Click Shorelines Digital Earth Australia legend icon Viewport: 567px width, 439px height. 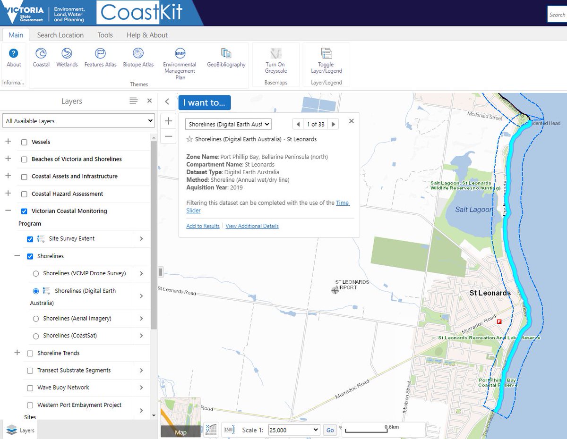[x=47, y=291]
